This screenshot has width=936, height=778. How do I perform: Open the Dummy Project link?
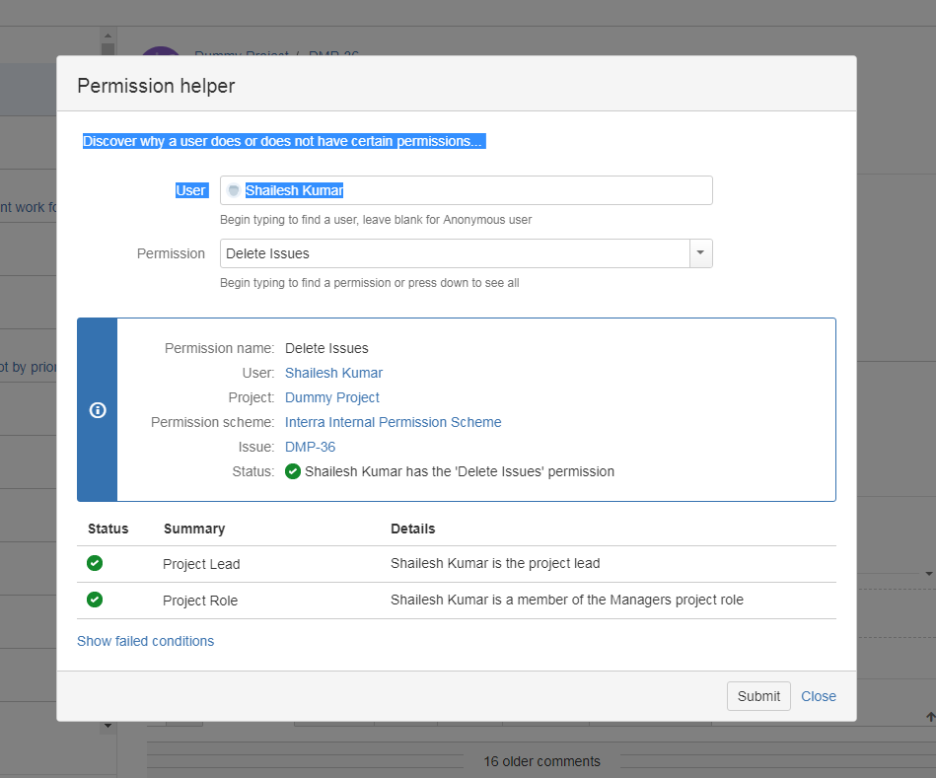click(332, 397)
